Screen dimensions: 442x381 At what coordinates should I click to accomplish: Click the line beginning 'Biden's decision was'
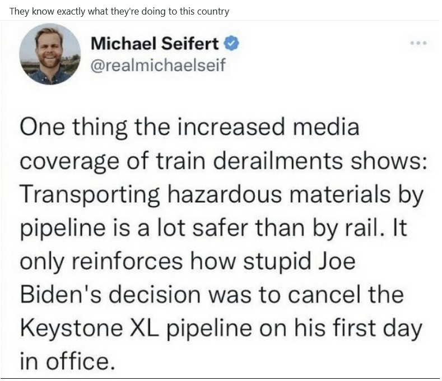211,295
